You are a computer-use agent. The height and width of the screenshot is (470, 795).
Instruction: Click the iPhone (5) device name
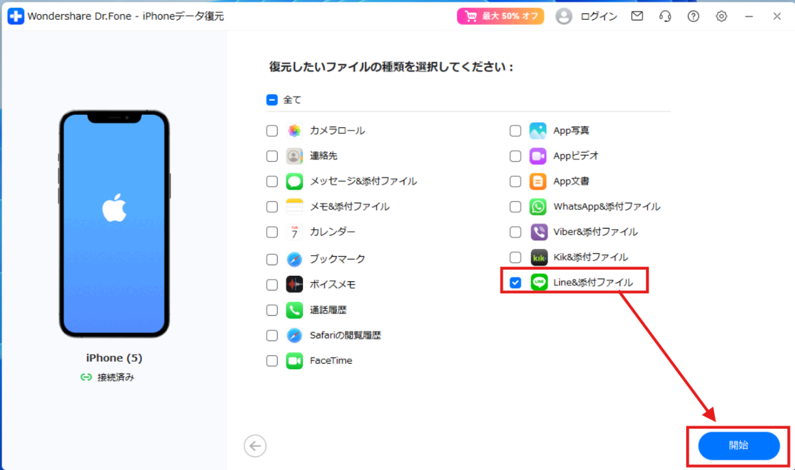point(114,358)
